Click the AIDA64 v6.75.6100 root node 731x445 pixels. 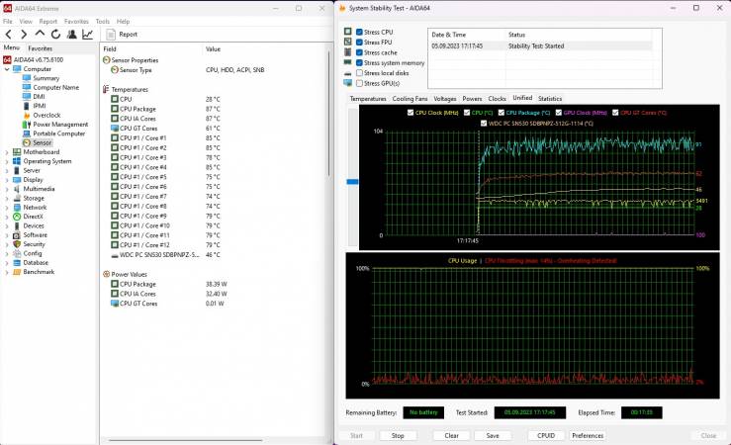[x=39, y=59]
